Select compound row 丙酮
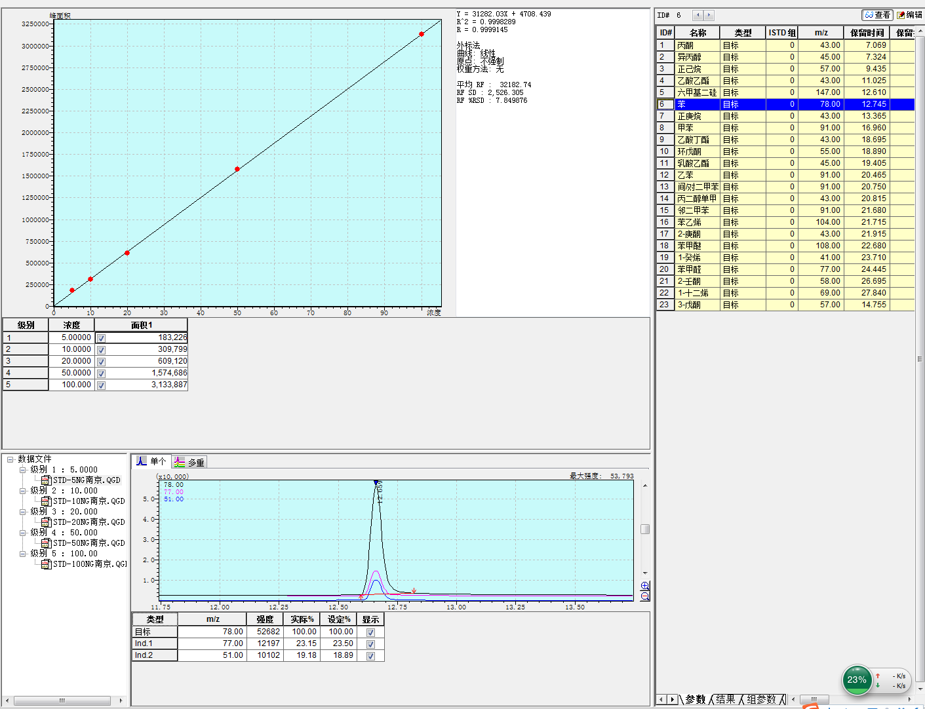925x709 pixels. tap(785, 45)
